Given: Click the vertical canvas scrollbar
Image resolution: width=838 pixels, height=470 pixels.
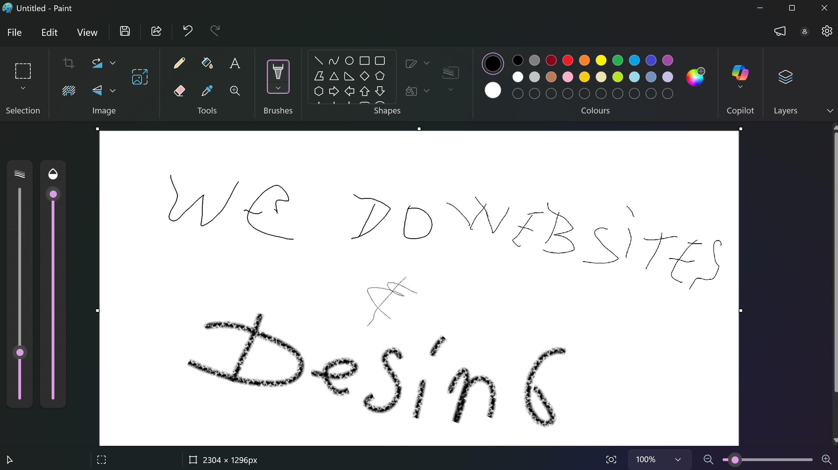Looking at the screenshot, I should (835, 262).
